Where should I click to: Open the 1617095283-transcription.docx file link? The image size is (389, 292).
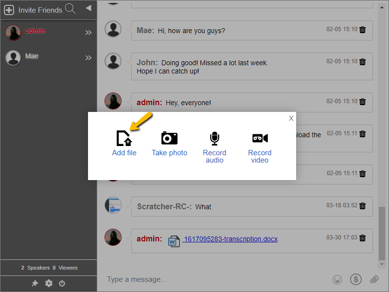230,239
